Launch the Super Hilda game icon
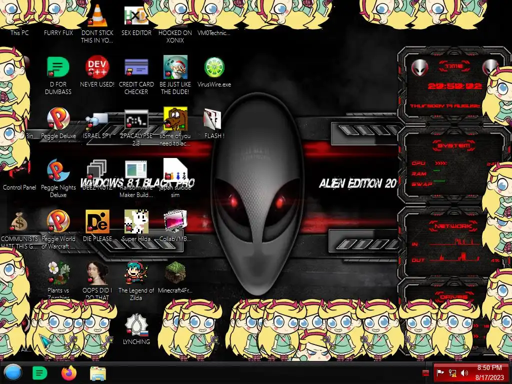 click(136, 221)
